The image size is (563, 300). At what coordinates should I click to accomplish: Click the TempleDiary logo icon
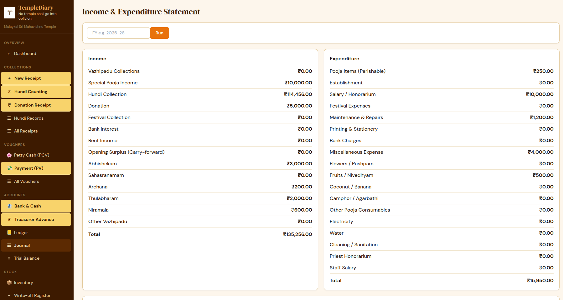10,13
